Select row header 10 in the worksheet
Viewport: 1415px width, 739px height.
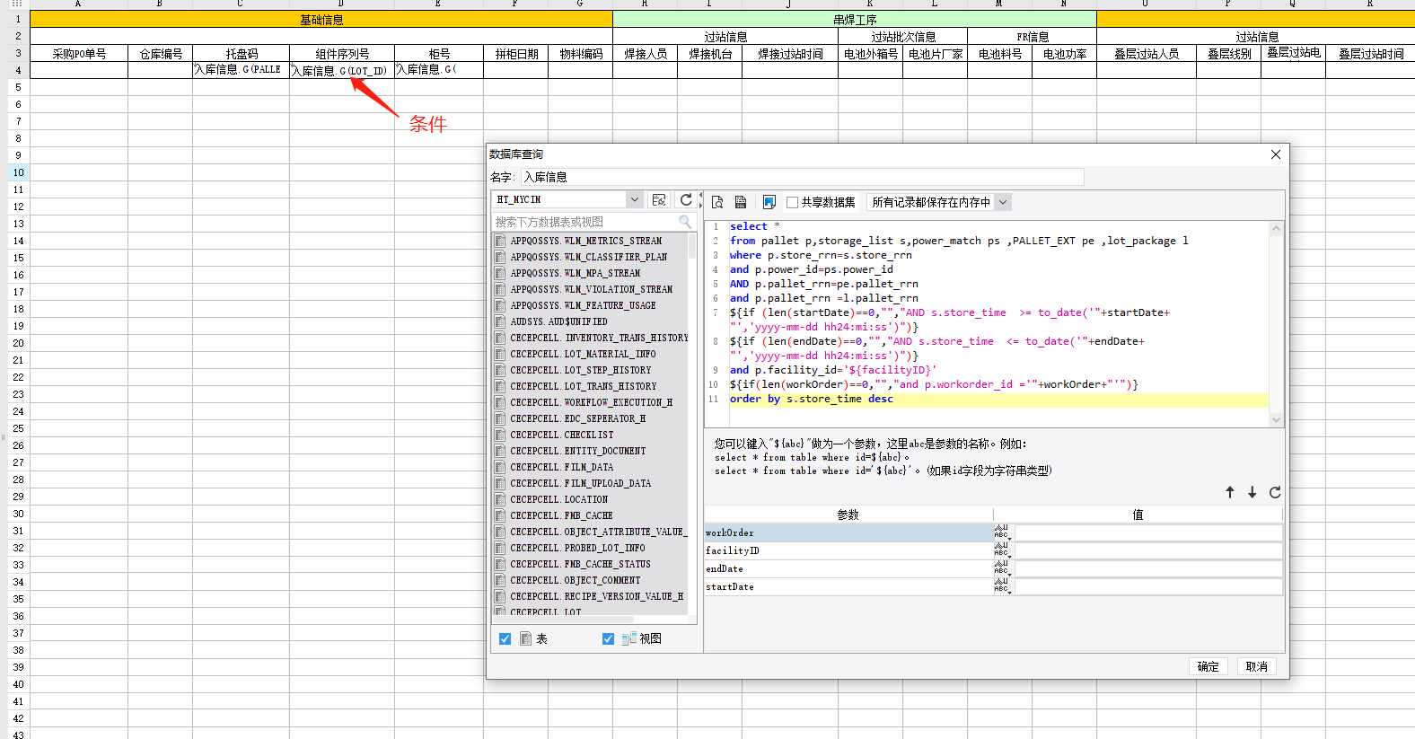point(18,172)
